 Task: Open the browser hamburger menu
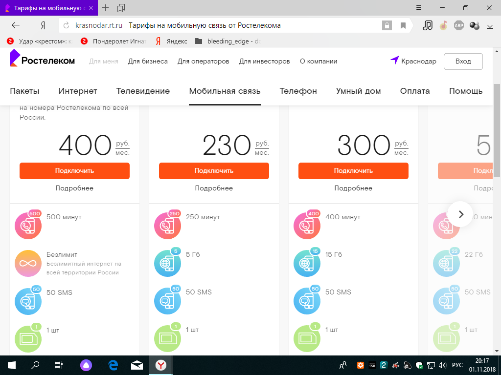point(419,8)
